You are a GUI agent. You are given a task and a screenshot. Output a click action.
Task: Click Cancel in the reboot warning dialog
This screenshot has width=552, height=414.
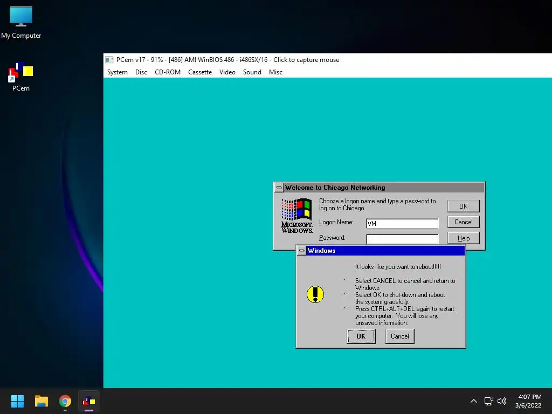pyautogui.click(x=399, y=336)
